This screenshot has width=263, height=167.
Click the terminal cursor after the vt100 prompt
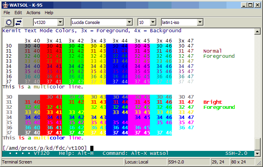point(91,148)
